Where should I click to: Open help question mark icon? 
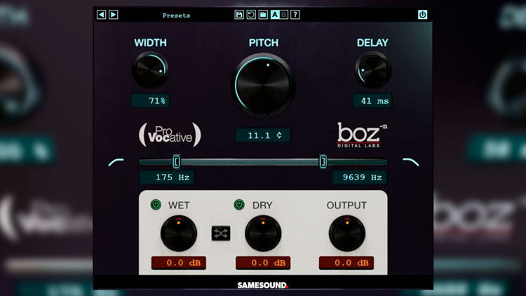pyautogui.click(x=295, y=15)
